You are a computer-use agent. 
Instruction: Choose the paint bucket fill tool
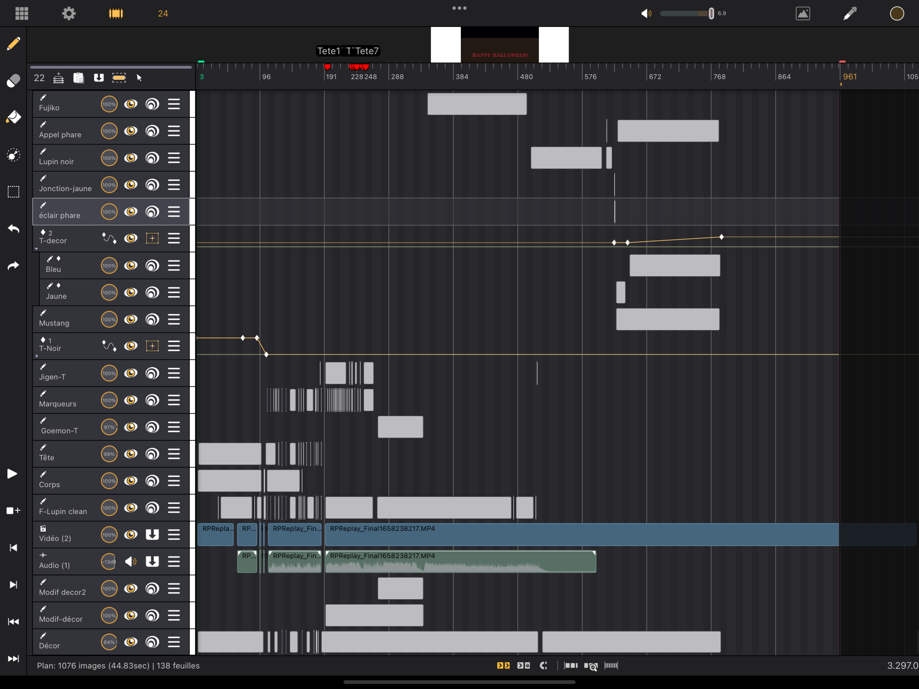pos(13,118)
